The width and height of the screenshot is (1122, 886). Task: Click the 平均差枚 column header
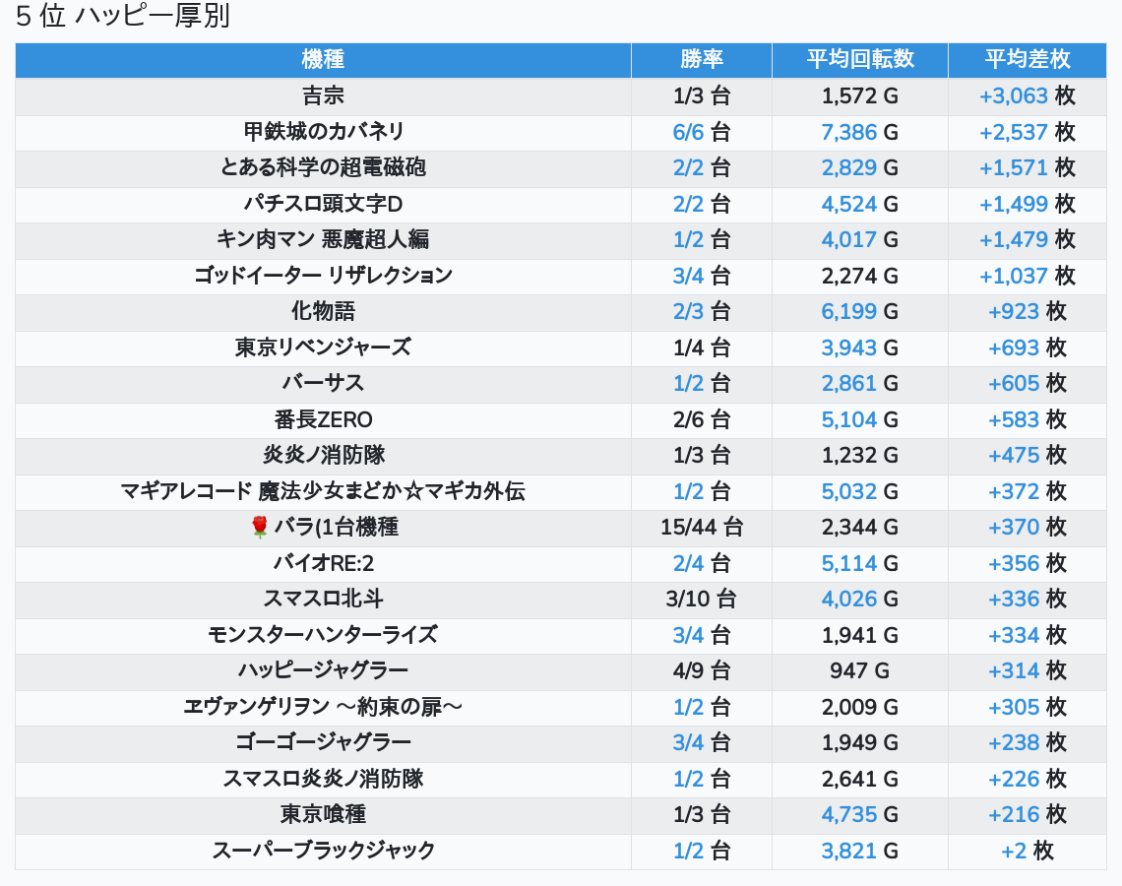[1027, 59]
